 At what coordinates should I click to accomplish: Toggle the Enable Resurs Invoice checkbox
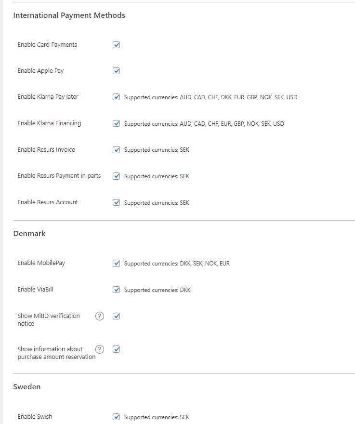pos(116,150)
